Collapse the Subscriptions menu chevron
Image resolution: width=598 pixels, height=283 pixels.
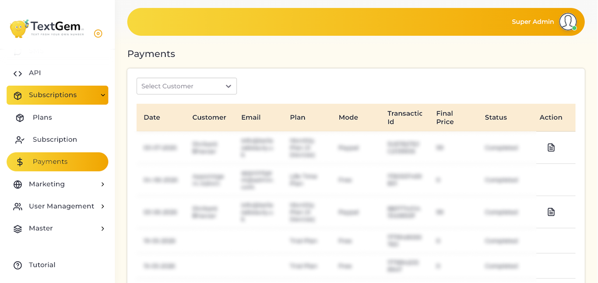click(103, 95)
